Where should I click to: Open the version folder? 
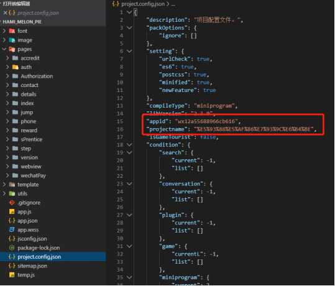pyautogui.click(x=29, y=157)
